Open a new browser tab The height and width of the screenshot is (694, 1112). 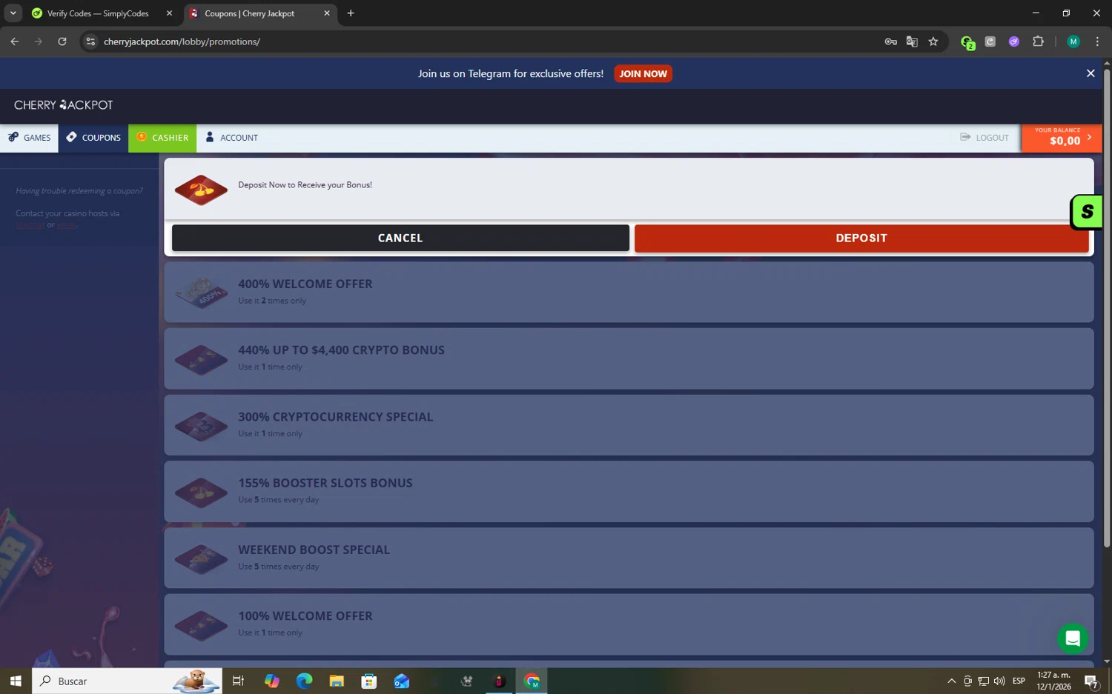351,13
